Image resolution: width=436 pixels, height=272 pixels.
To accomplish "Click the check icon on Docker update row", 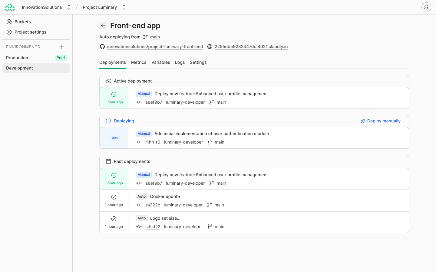I will pos(114,197).
